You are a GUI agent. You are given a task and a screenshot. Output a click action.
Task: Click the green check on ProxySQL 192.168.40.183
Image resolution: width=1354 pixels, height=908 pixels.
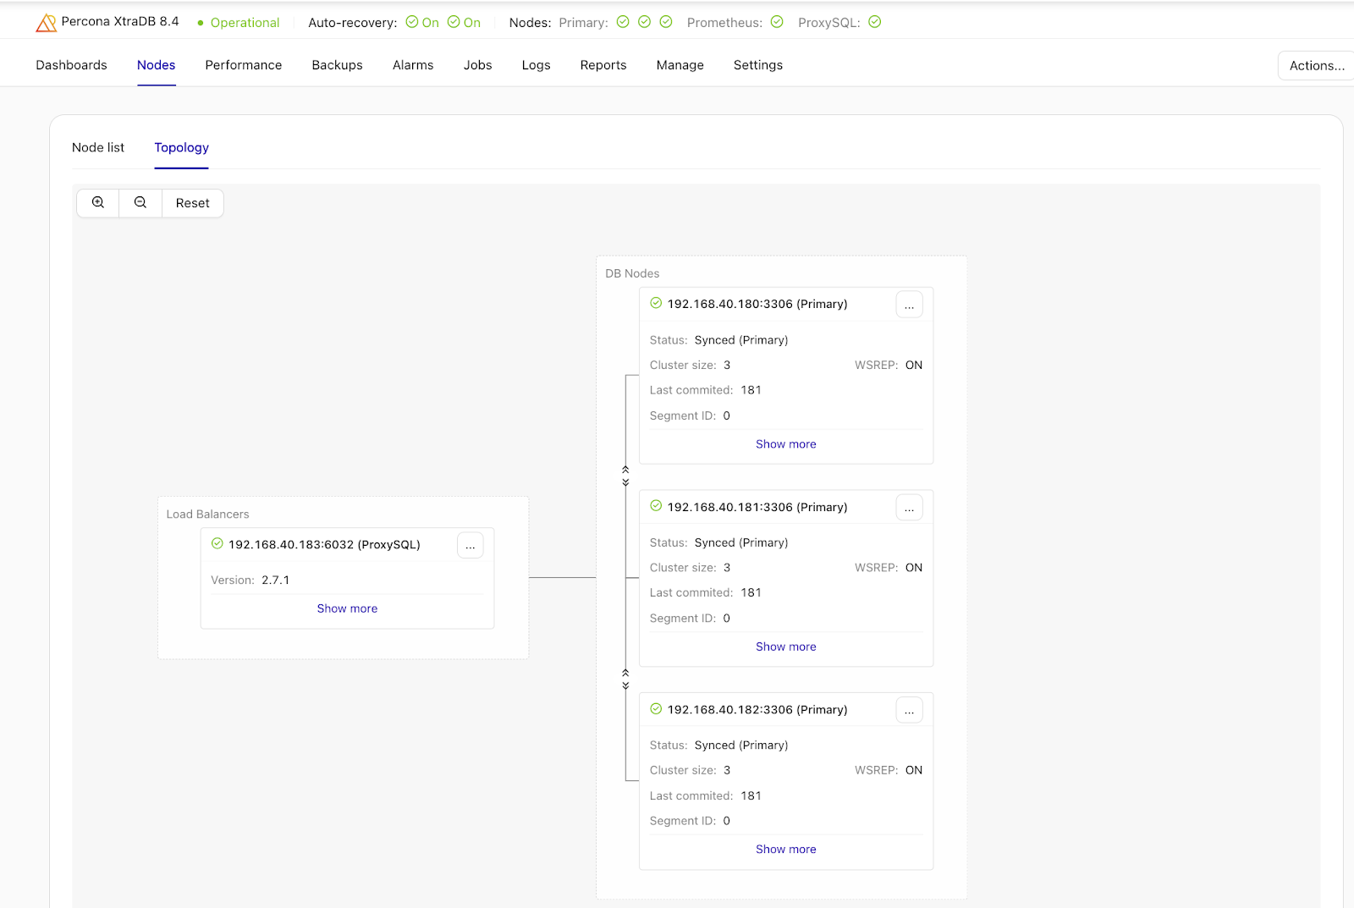[217, 544]
